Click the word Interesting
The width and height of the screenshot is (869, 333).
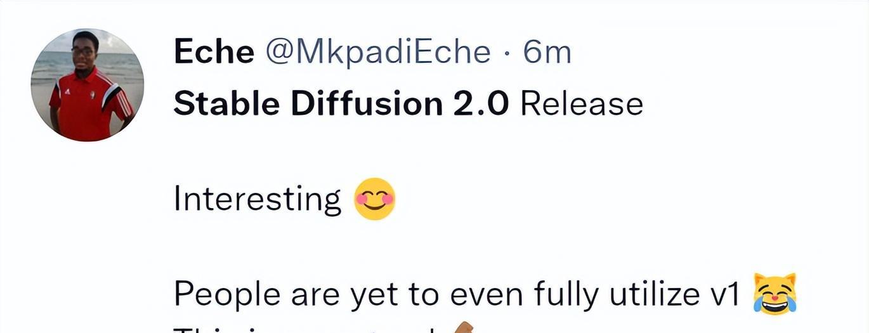tap(258, 200)
